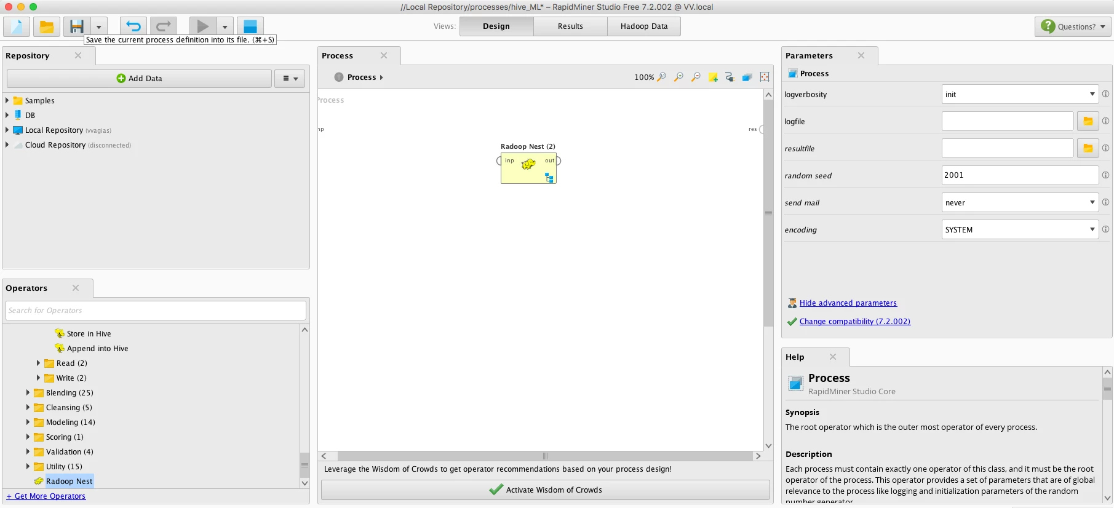Open a process with the folder toolbar icon
This screenshot has height=508, width=1114.
[47, 26]
